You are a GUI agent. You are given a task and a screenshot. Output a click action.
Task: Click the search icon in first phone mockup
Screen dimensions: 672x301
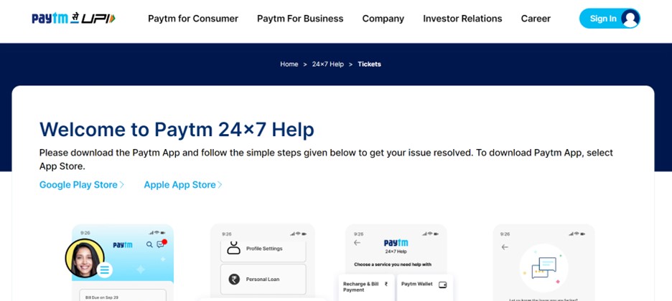[x=149, y=244]
